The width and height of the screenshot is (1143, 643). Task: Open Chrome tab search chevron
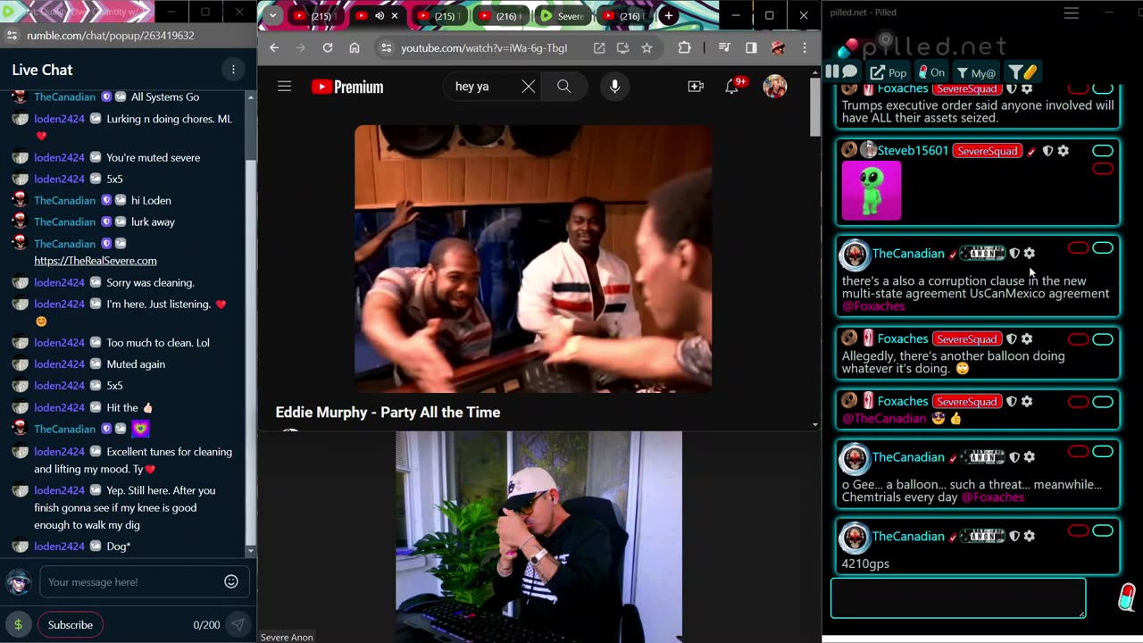[272, 16]
